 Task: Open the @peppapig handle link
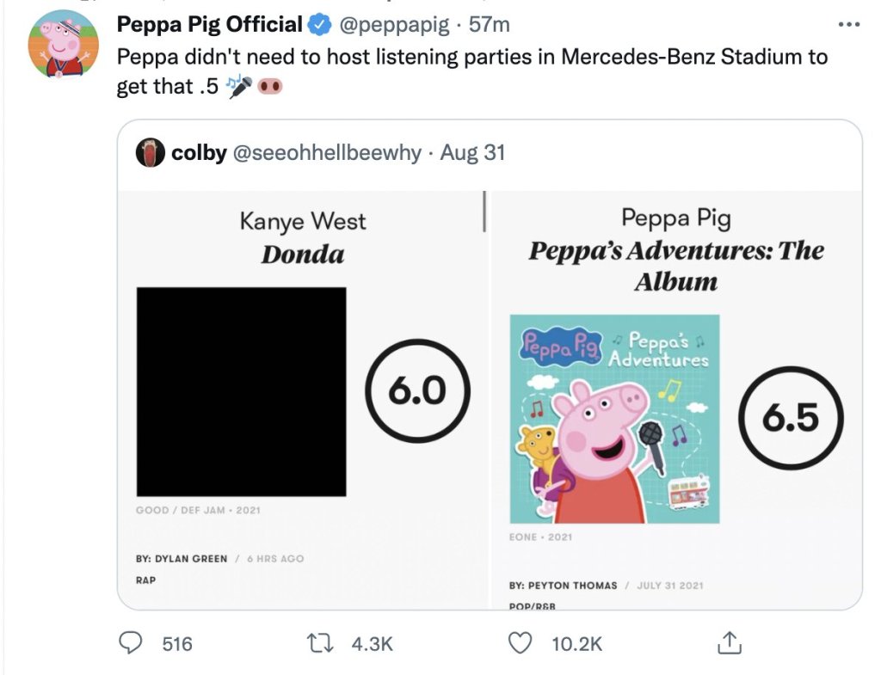[x=395, y=26]
